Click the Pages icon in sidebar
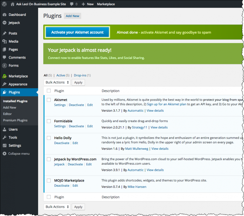 [5, 49]
